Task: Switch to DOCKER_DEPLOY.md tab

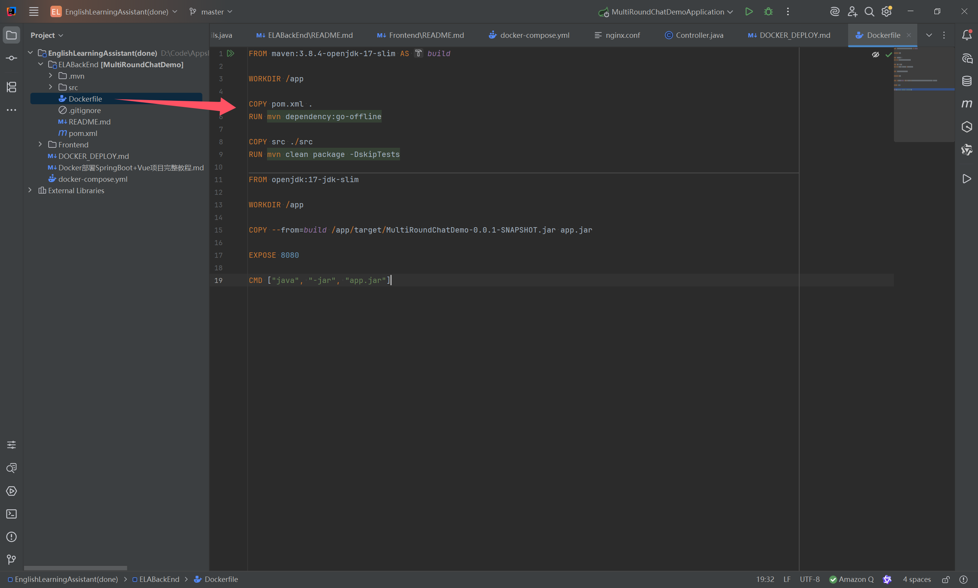Action: (789, 35)
